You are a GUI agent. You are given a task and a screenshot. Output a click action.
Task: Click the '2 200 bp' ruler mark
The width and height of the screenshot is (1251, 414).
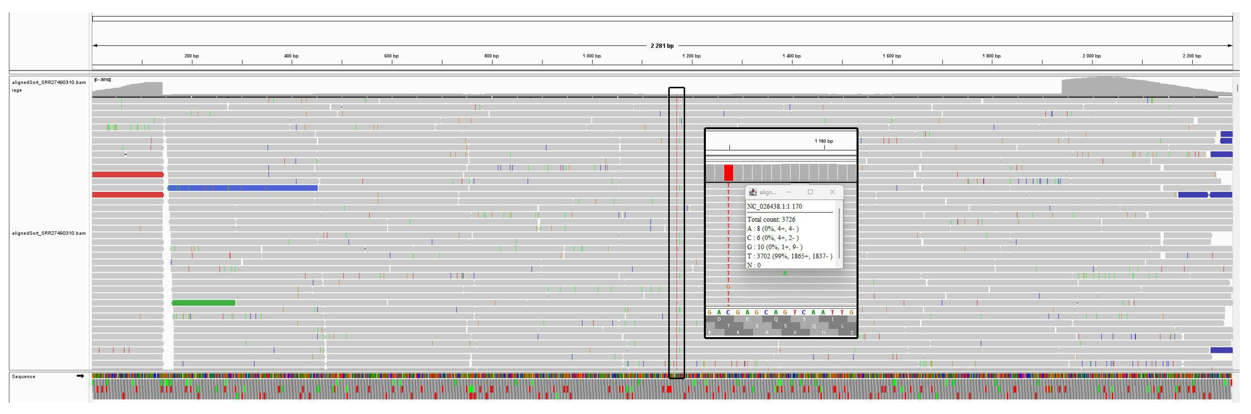pos(1192,56)
